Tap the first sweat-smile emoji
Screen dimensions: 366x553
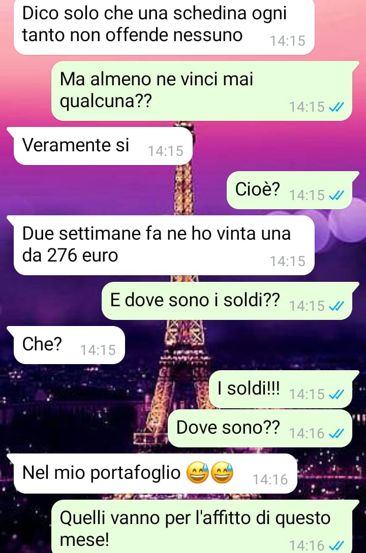[198, 473]
